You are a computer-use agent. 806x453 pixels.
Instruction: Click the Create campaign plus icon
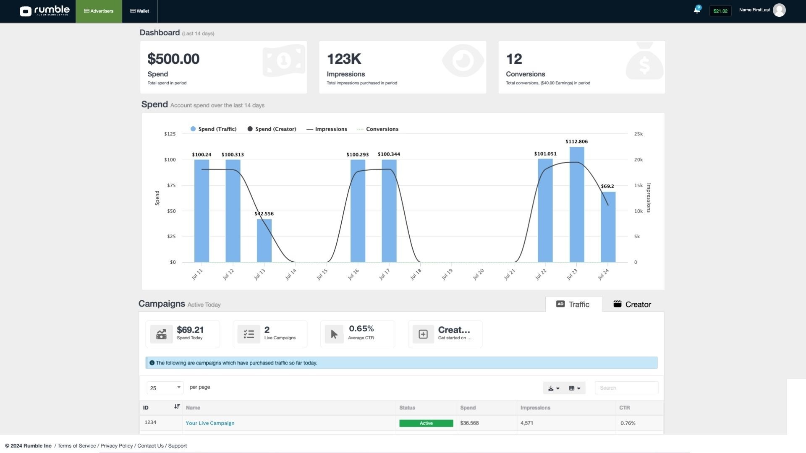click(423, 334)
